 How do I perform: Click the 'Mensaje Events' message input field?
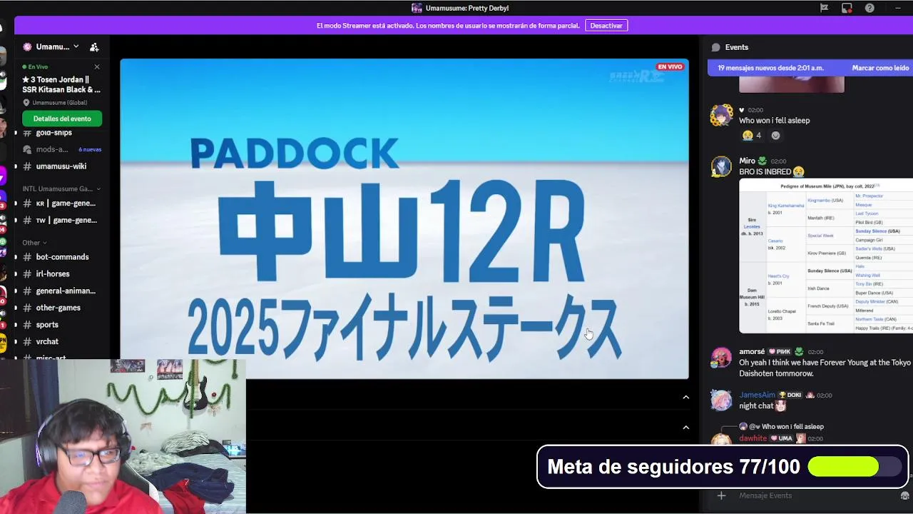point(813,495)
